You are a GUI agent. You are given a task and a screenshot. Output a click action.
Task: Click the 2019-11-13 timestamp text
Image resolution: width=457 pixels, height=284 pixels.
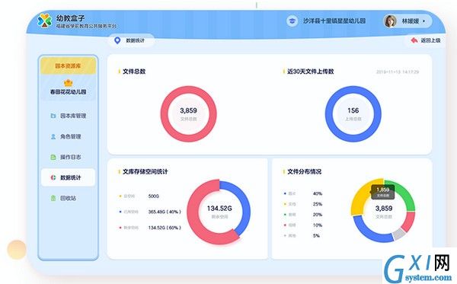(398, 72)
